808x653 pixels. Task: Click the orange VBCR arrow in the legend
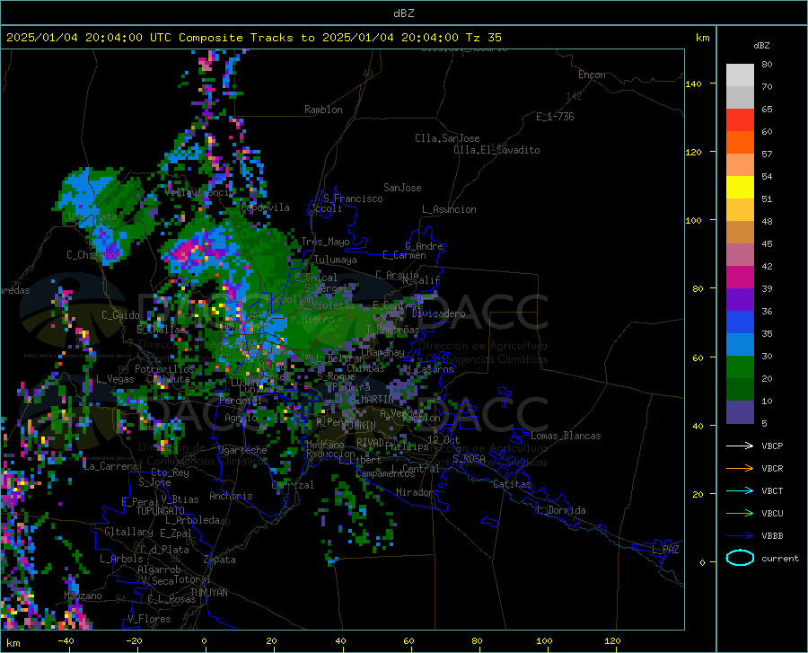[x=740, y=469]
